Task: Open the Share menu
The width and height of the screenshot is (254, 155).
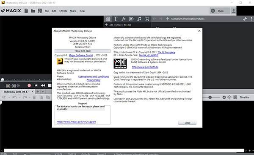Action: coord(73,11)
